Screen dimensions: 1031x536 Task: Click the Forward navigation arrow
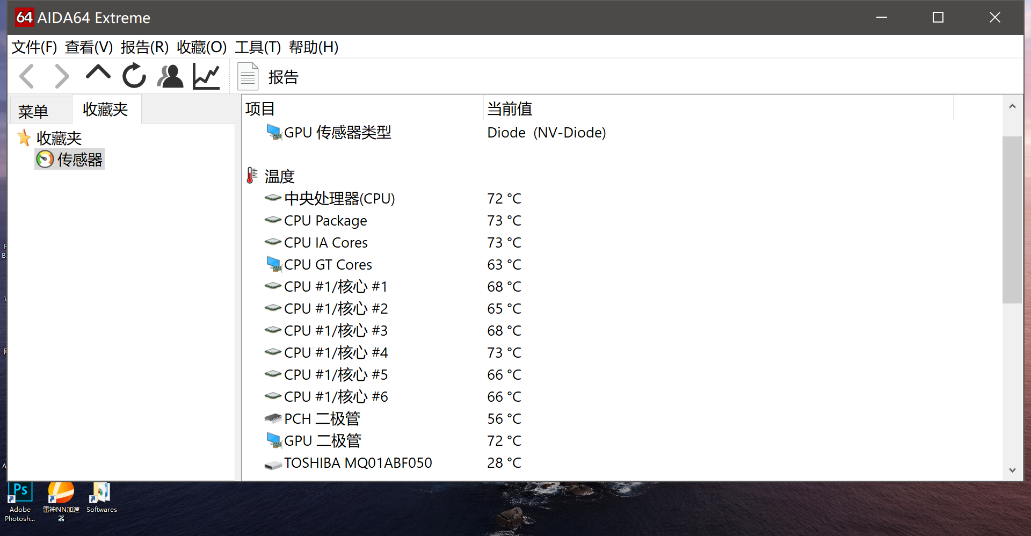tap(62, 76)
